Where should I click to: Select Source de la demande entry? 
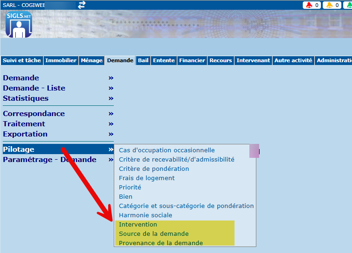coord(154,234)
